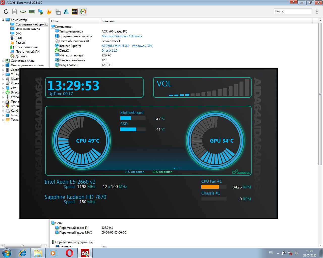Open the Microsoft Windows 7 Ultimate link
Screen dimensions: 323x258
pos(122,36)
